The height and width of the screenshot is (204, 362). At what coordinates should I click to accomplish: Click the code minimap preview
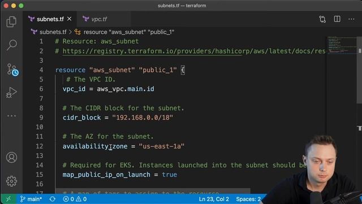[341, 45]
